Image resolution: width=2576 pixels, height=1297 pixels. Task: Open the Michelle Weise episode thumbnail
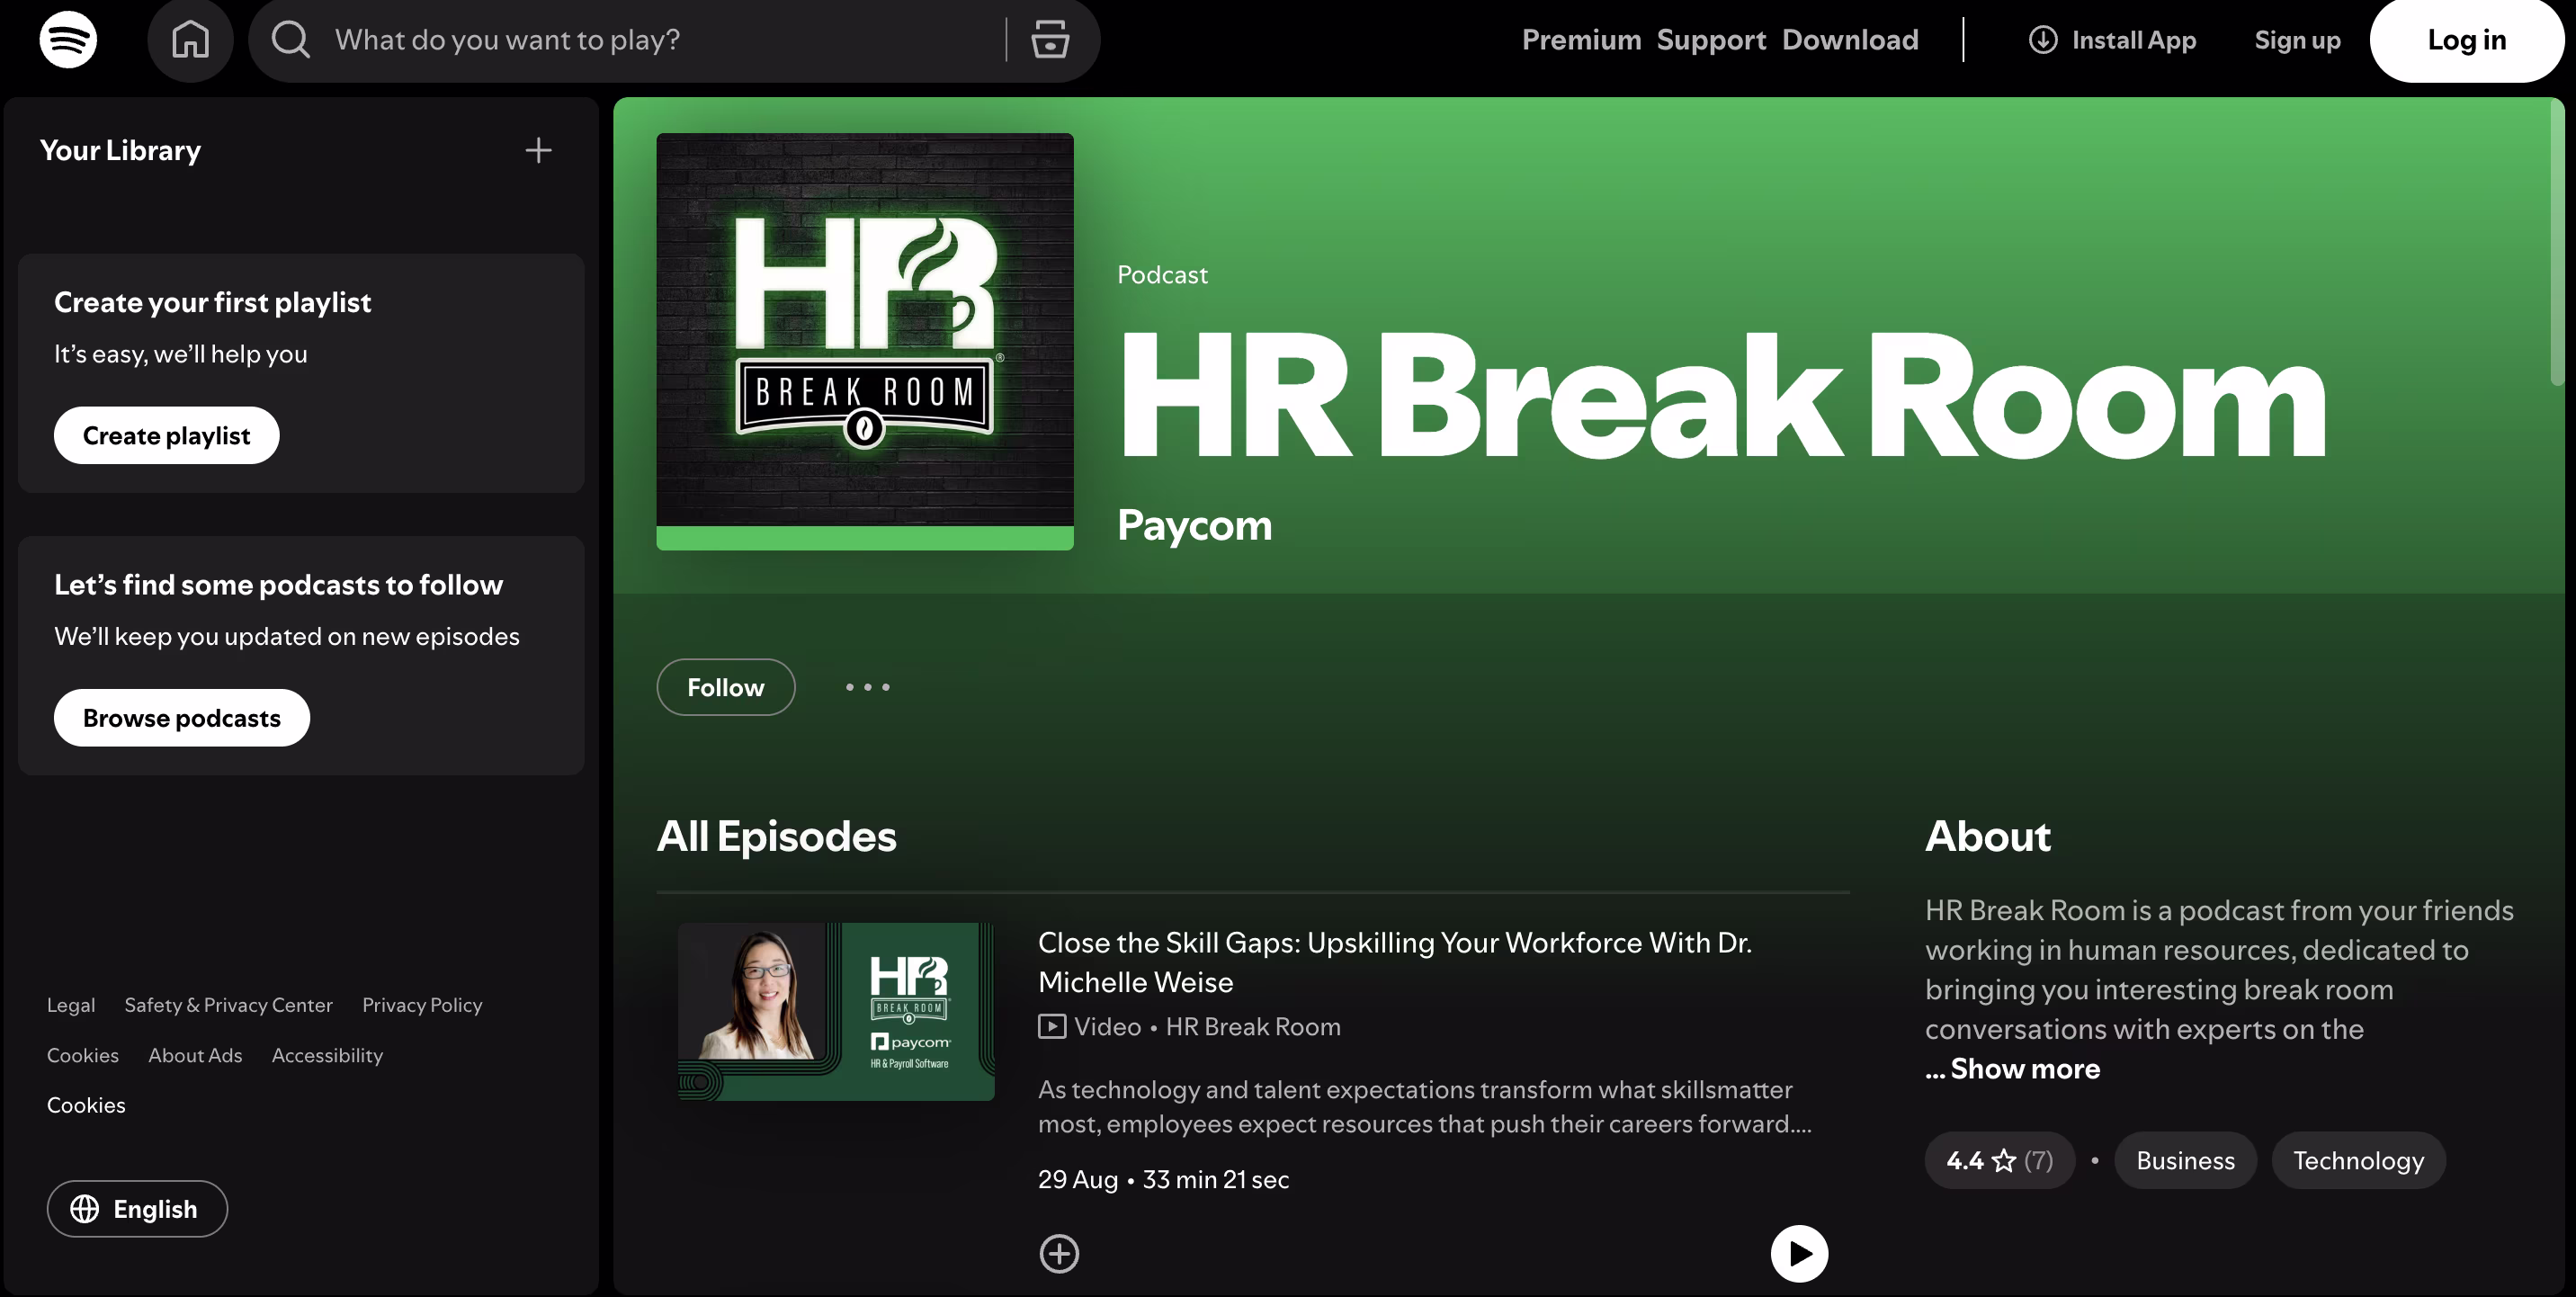[836, 1011]
